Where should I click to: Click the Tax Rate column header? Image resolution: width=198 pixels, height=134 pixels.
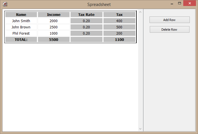pos(86,14)
